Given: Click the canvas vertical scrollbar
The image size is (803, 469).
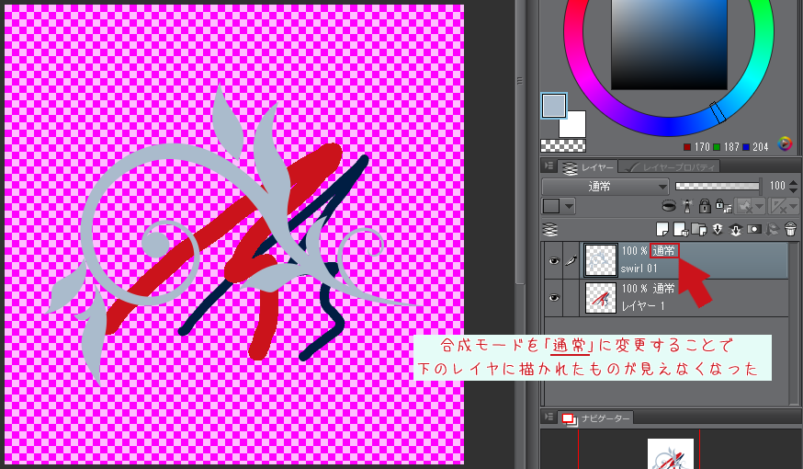Looking at the screenshot, I should point(520,143).
